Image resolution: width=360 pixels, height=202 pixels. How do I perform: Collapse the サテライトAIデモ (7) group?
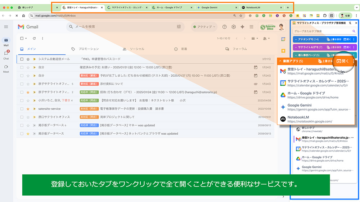click(x=296, y=47)
